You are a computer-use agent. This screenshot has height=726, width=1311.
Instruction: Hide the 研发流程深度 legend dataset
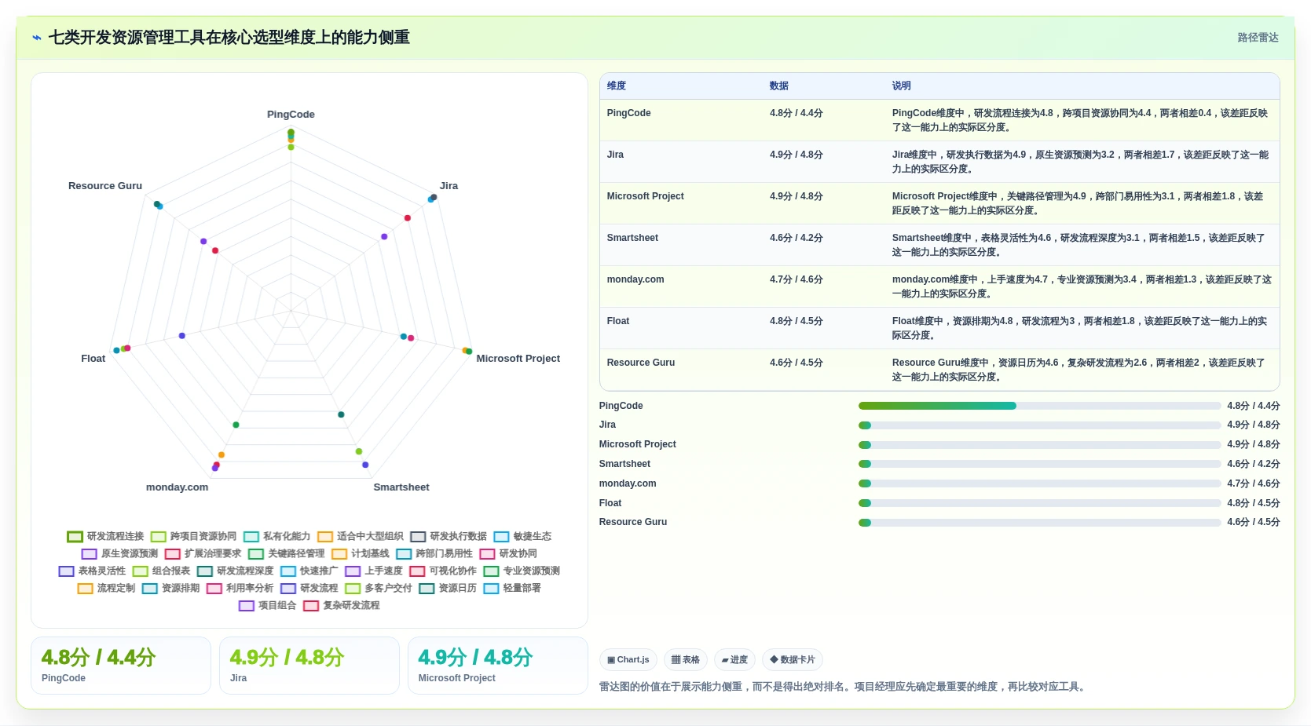point(235,571)
